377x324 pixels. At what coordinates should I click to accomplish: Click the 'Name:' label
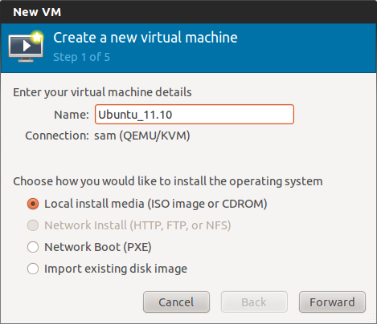pos(72,115)
